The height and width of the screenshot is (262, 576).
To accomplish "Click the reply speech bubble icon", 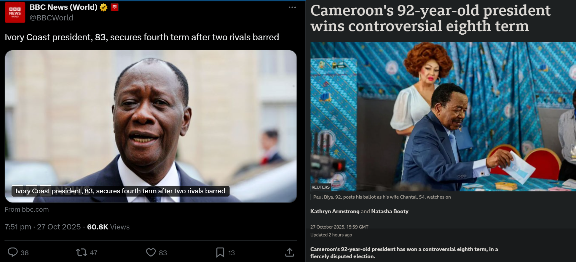I will click(13, 252).
